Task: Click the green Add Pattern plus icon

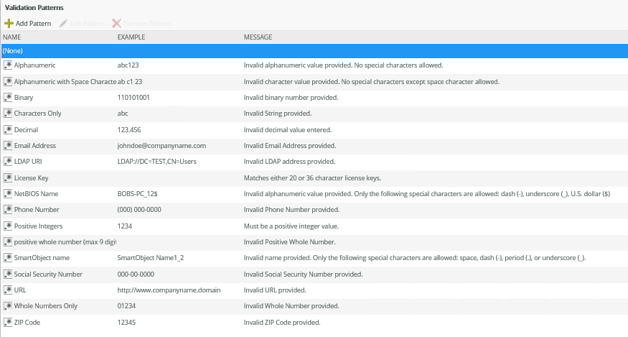Action: tap(9, 24)
